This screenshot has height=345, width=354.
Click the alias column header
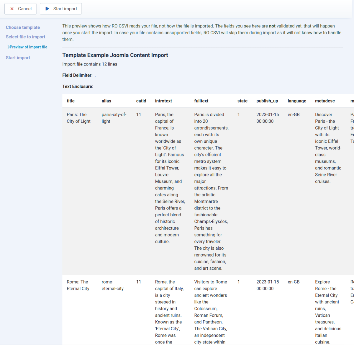click(x=106, y=101)
